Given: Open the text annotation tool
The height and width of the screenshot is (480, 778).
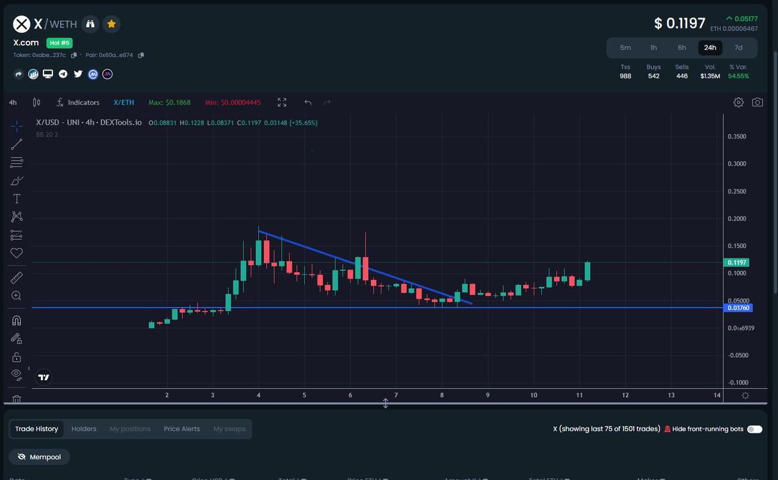Looking at the screenshot, I should 16,198.
